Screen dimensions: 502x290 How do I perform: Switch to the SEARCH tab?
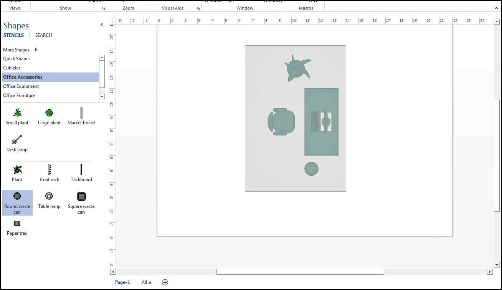pos(44,35)
